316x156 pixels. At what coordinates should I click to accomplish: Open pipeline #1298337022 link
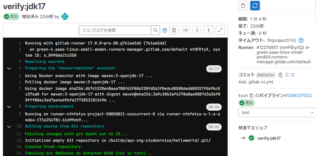coord(298,96)
